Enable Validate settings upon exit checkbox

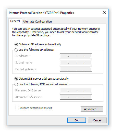click(x=17, y=108)
